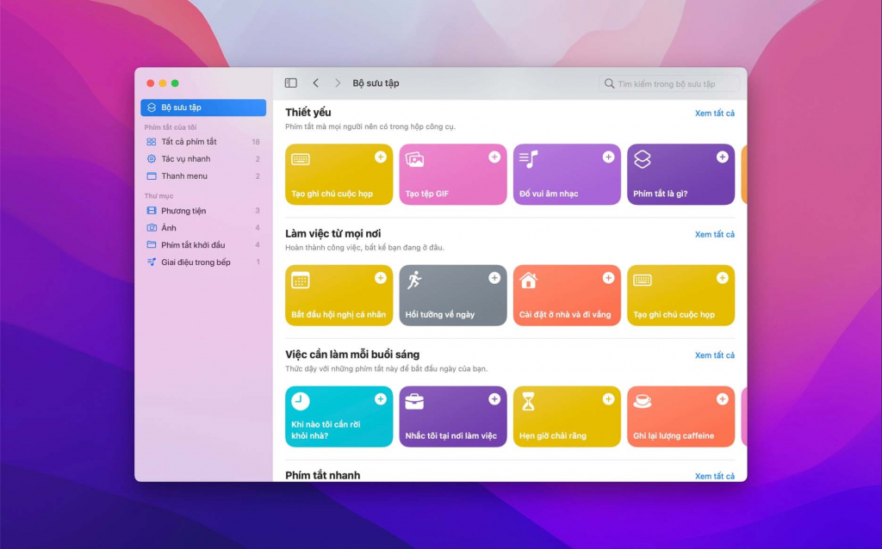
Task: Click 'Xem tất cả' for 'Phím tắt nhanh'
Action: tap(714, 476)
